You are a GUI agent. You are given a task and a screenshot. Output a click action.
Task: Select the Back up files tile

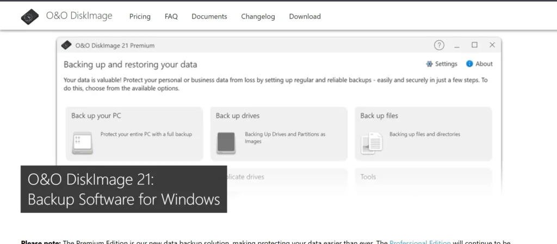(423, 134)
